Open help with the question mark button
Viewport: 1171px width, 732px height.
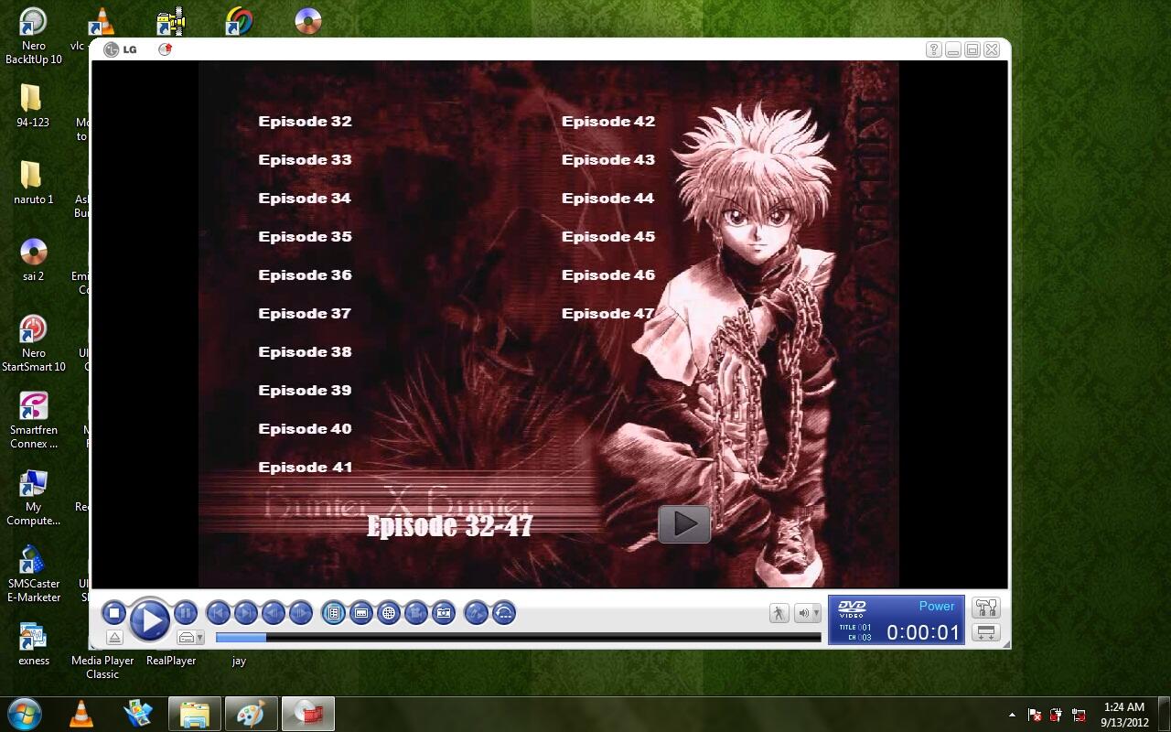tap(933, 49)
